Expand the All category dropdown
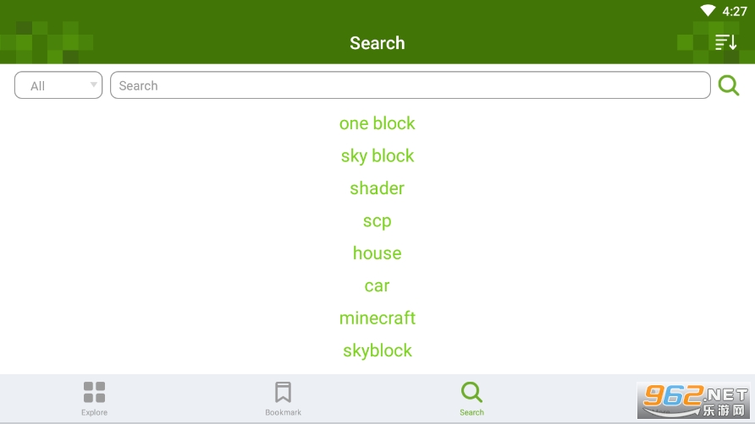The width and height of the screenshot is (755, 424). [58, 85]
